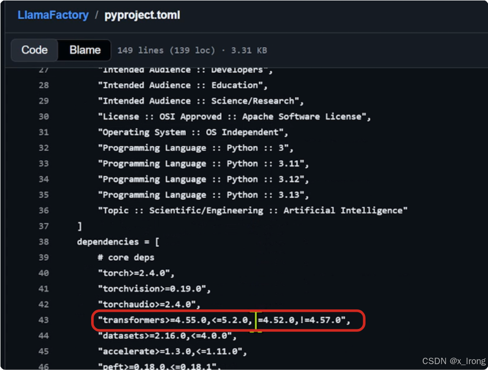Select line number 28
Screen dimensions: 488x370
pyautogui.click(x=44, y=85)
